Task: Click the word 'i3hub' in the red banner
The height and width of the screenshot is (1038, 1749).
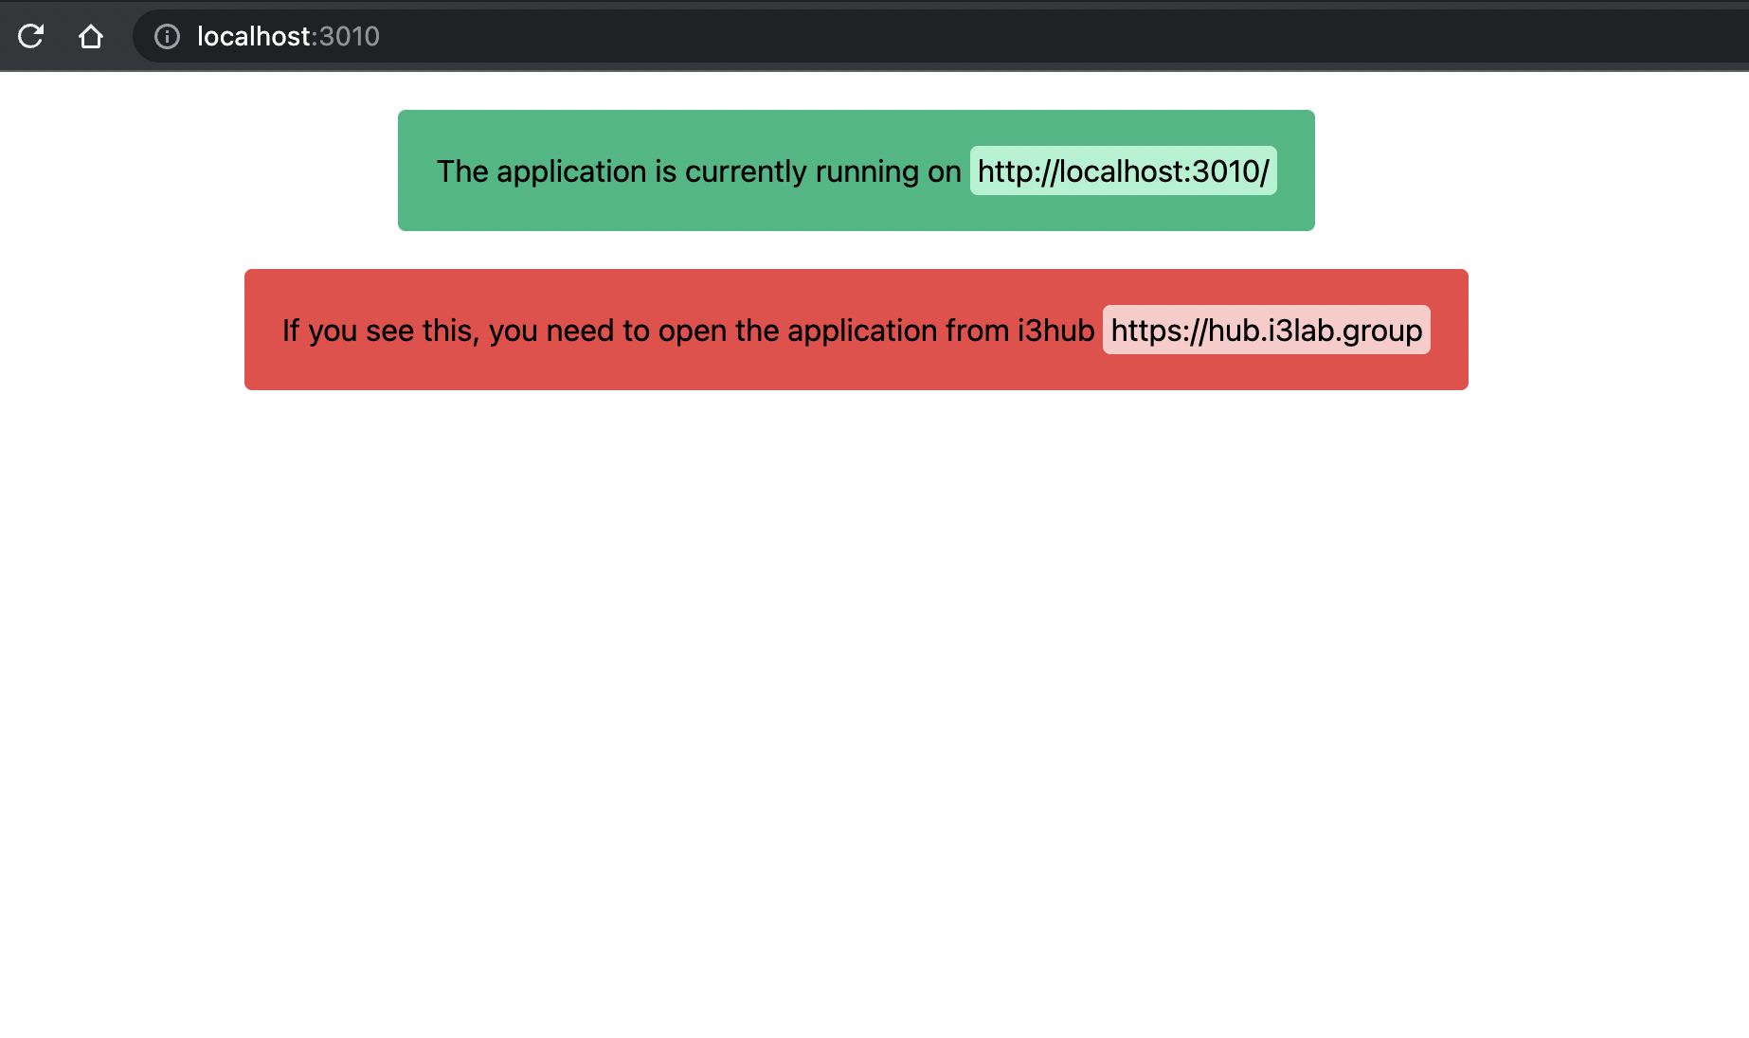Action: coord(1055,331)
